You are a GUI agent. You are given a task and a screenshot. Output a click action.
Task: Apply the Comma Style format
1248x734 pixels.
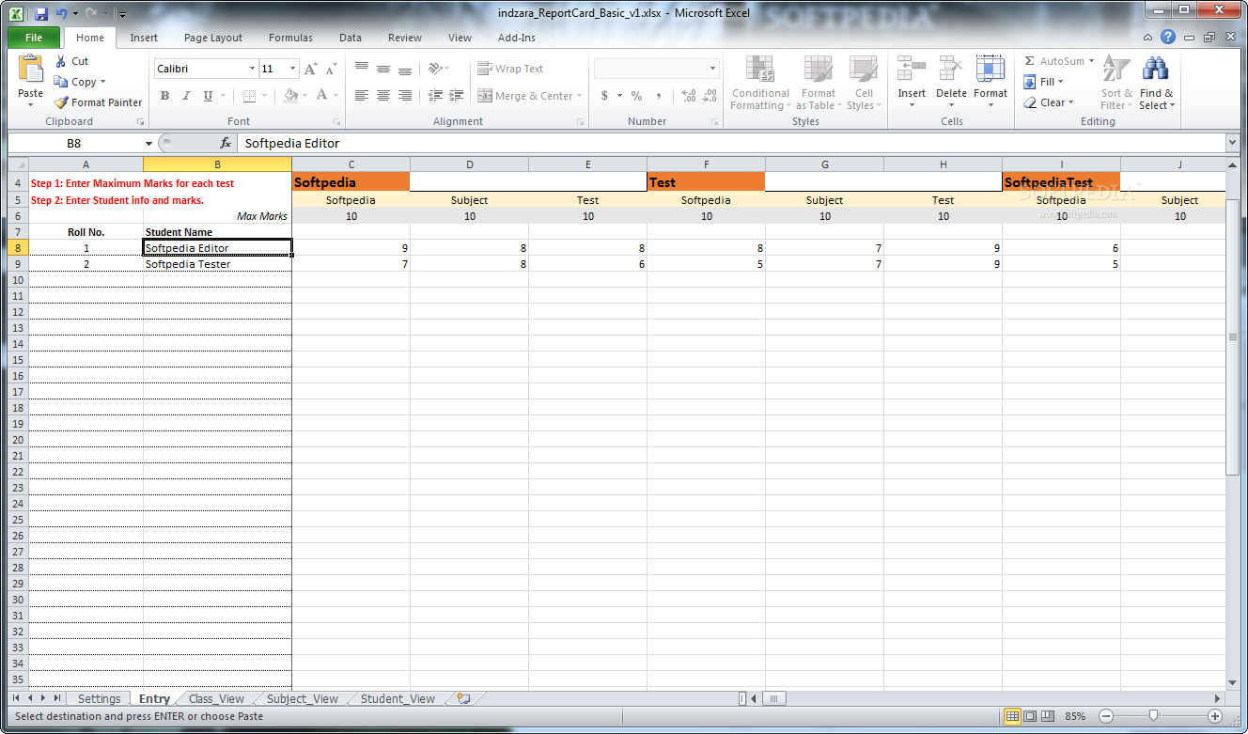pos(659,96)
